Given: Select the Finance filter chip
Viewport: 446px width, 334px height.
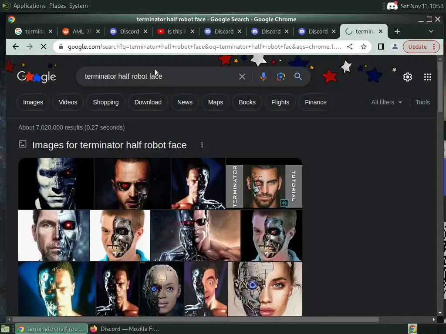Looking at the screenshot, I should [316, 102].
